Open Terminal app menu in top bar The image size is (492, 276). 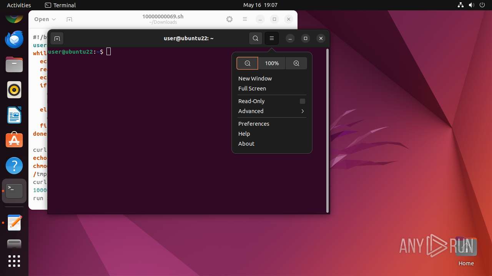click(60, 5)
